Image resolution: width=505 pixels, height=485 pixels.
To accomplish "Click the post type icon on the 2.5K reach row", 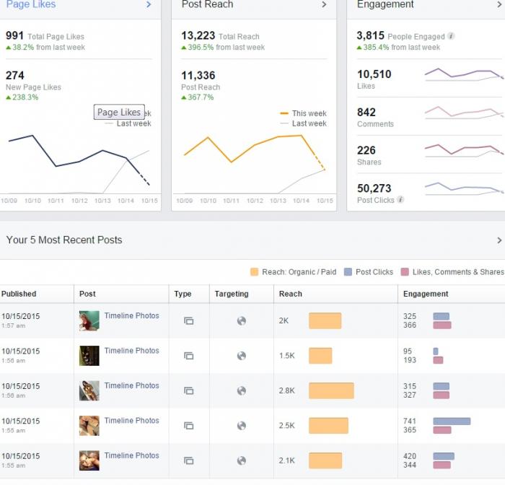I will tap(189, 426).
